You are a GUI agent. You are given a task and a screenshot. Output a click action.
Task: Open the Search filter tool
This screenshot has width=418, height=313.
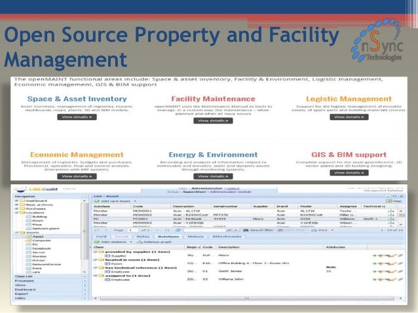pos(257,230)
